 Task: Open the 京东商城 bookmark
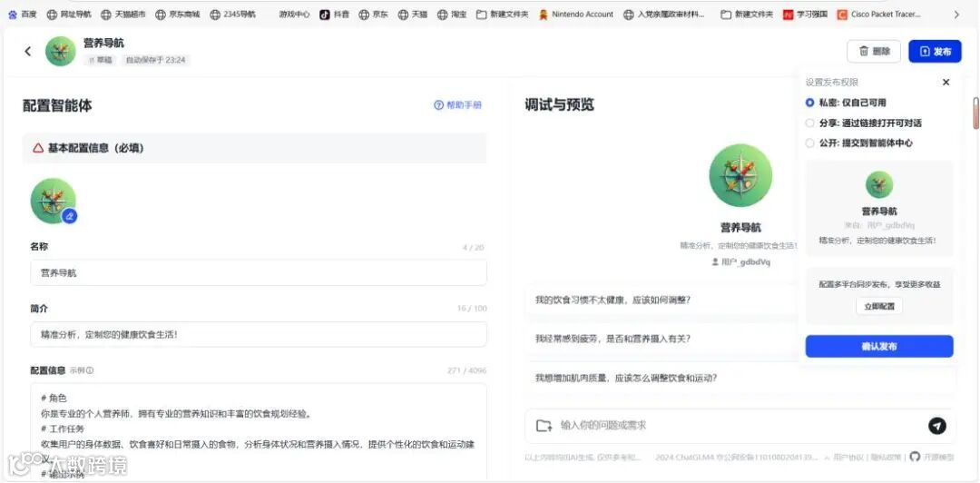[178, 14]
